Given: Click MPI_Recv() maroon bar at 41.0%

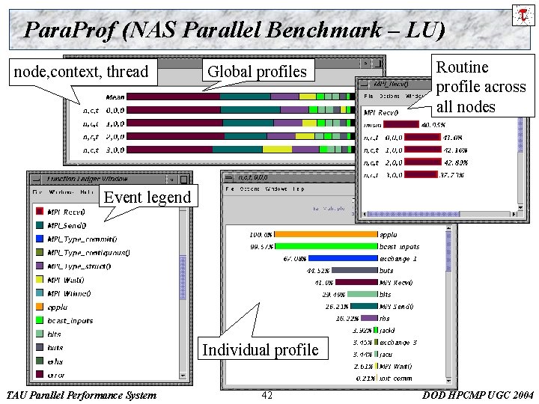Looking at the screenshot, I should 356,282.
